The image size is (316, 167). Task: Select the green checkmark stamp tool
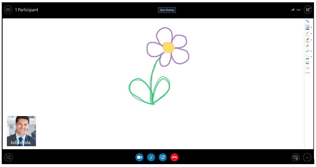pos(307,51)
